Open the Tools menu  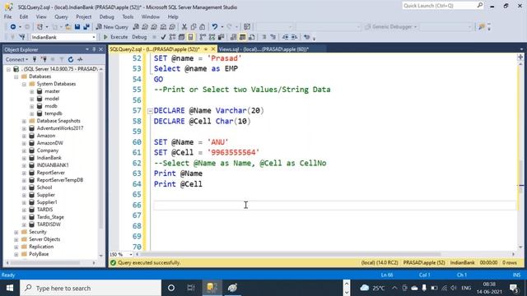click(128, 16)
